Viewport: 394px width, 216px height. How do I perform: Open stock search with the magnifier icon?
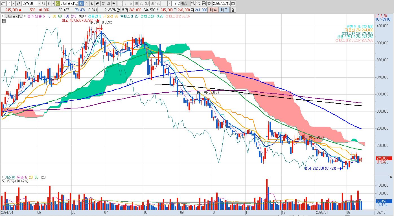coord(43,3)
